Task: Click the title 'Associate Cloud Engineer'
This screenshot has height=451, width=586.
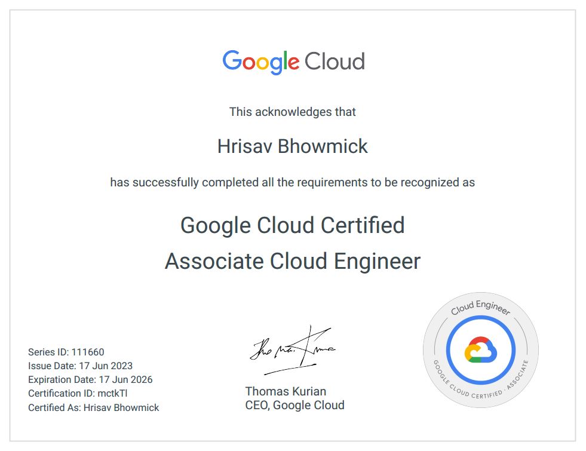Action: point(293,261)
